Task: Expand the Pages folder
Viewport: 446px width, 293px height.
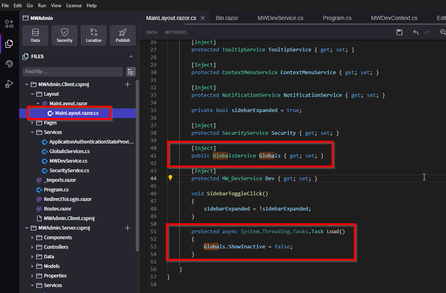Action: click(32, 122)
